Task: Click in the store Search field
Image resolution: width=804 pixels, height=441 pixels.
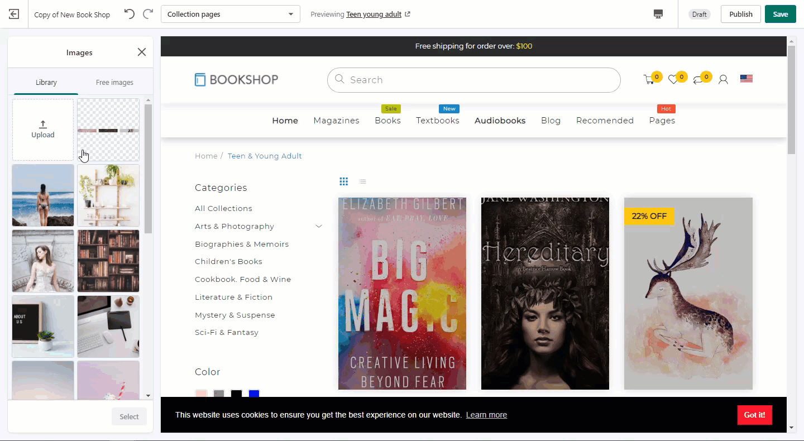Action: pyautogui.click(x=473, y=80)
